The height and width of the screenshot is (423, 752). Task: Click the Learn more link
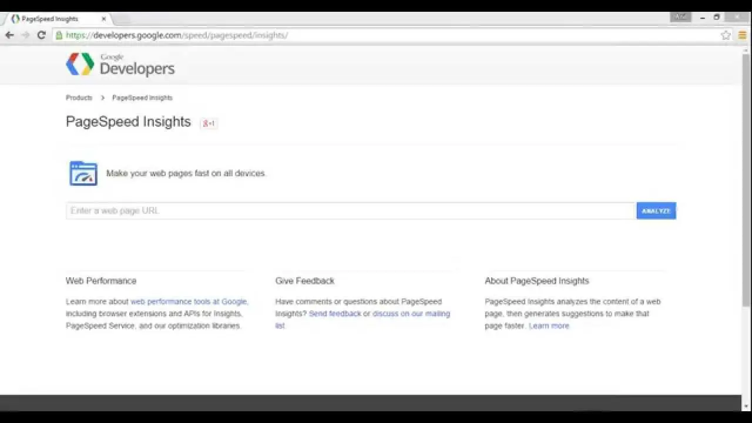[x=549, y=325]
